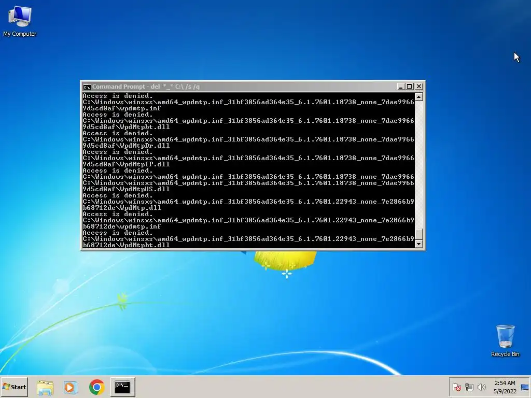Minimize the Command Prompt window
Image resolution: width=531 pixels, height=398 pixels.
pyautogui.click(x=401, y=87)
